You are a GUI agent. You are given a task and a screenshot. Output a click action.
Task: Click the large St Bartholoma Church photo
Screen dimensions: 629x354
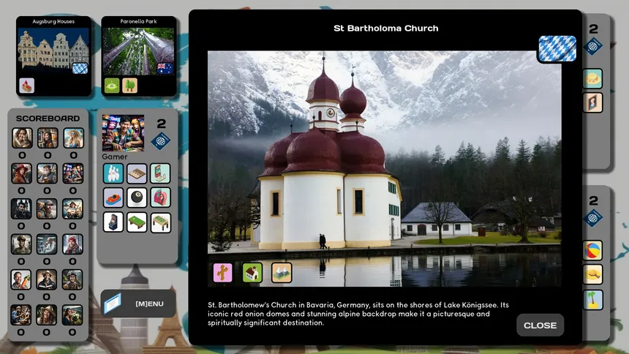[384, 168]
